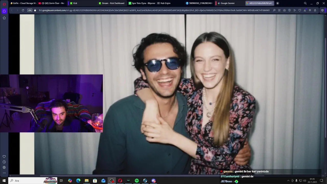Open sidebar history clock icon
Screen dimensions: 327x184
pyautogui.click(x=4, y=162)
